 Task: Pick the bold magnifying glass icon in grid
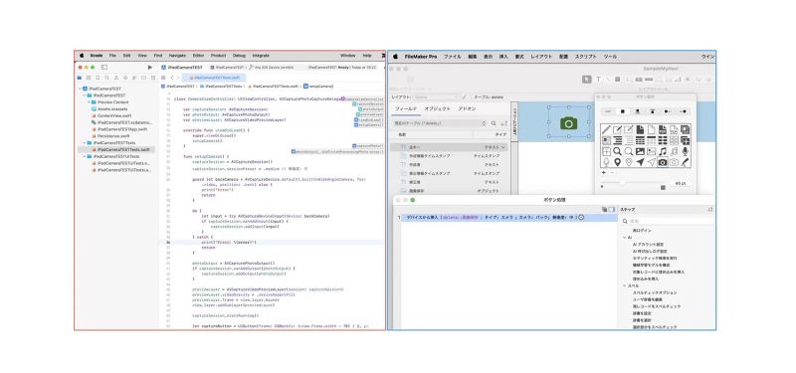coord(617,151)
